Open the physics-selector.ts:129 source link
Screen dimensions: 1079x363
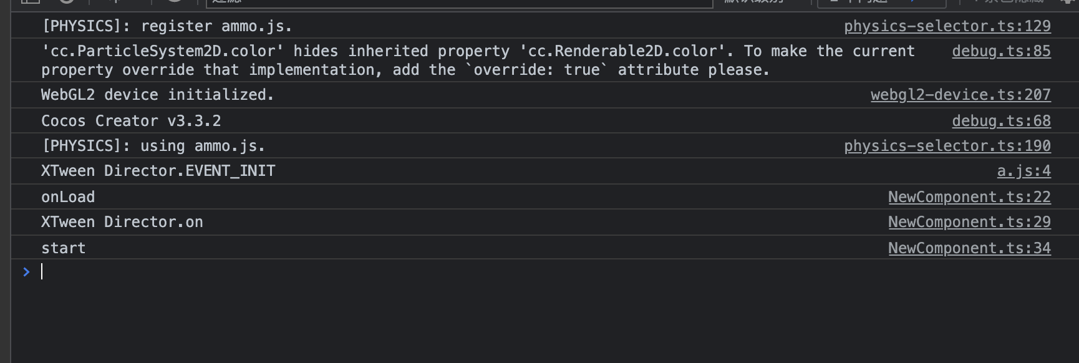click(947, 26)
